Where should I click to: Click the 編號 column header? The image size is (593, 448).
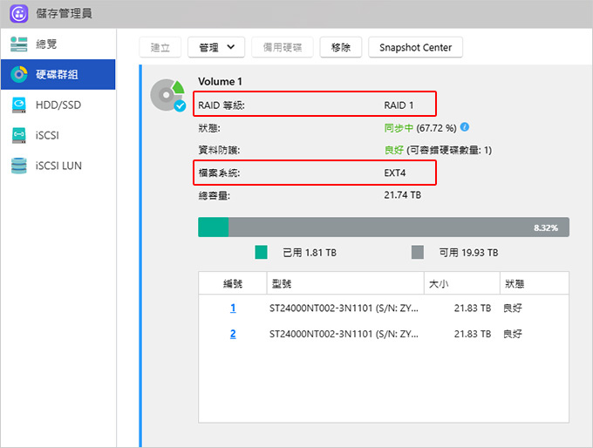click(233, 283)
